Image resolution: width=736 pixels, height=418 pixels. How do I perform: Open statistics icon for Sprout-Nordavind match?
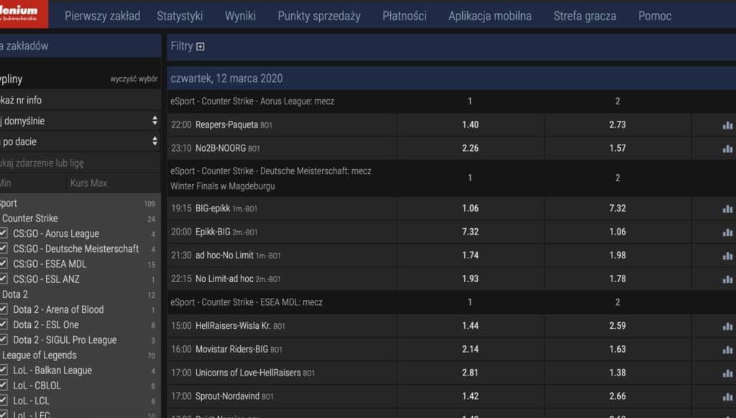(x=727, y=396)
